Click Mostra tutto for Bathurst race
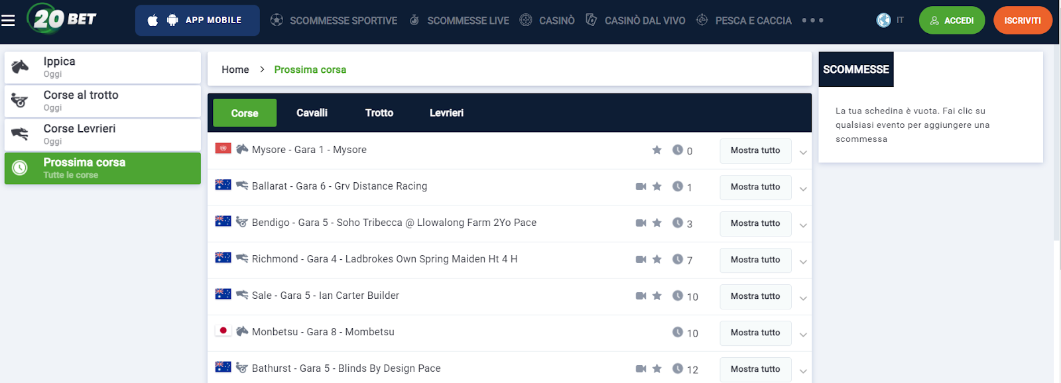Image resolution: width=1061 pixels, height=383 pixels. (x=755, y=369)
